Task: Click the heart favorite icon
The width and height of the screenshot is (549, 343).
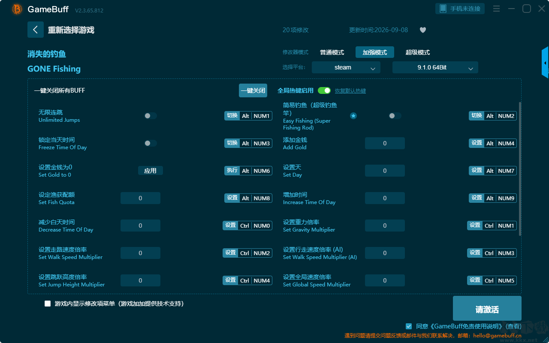Action: point(423,30)
